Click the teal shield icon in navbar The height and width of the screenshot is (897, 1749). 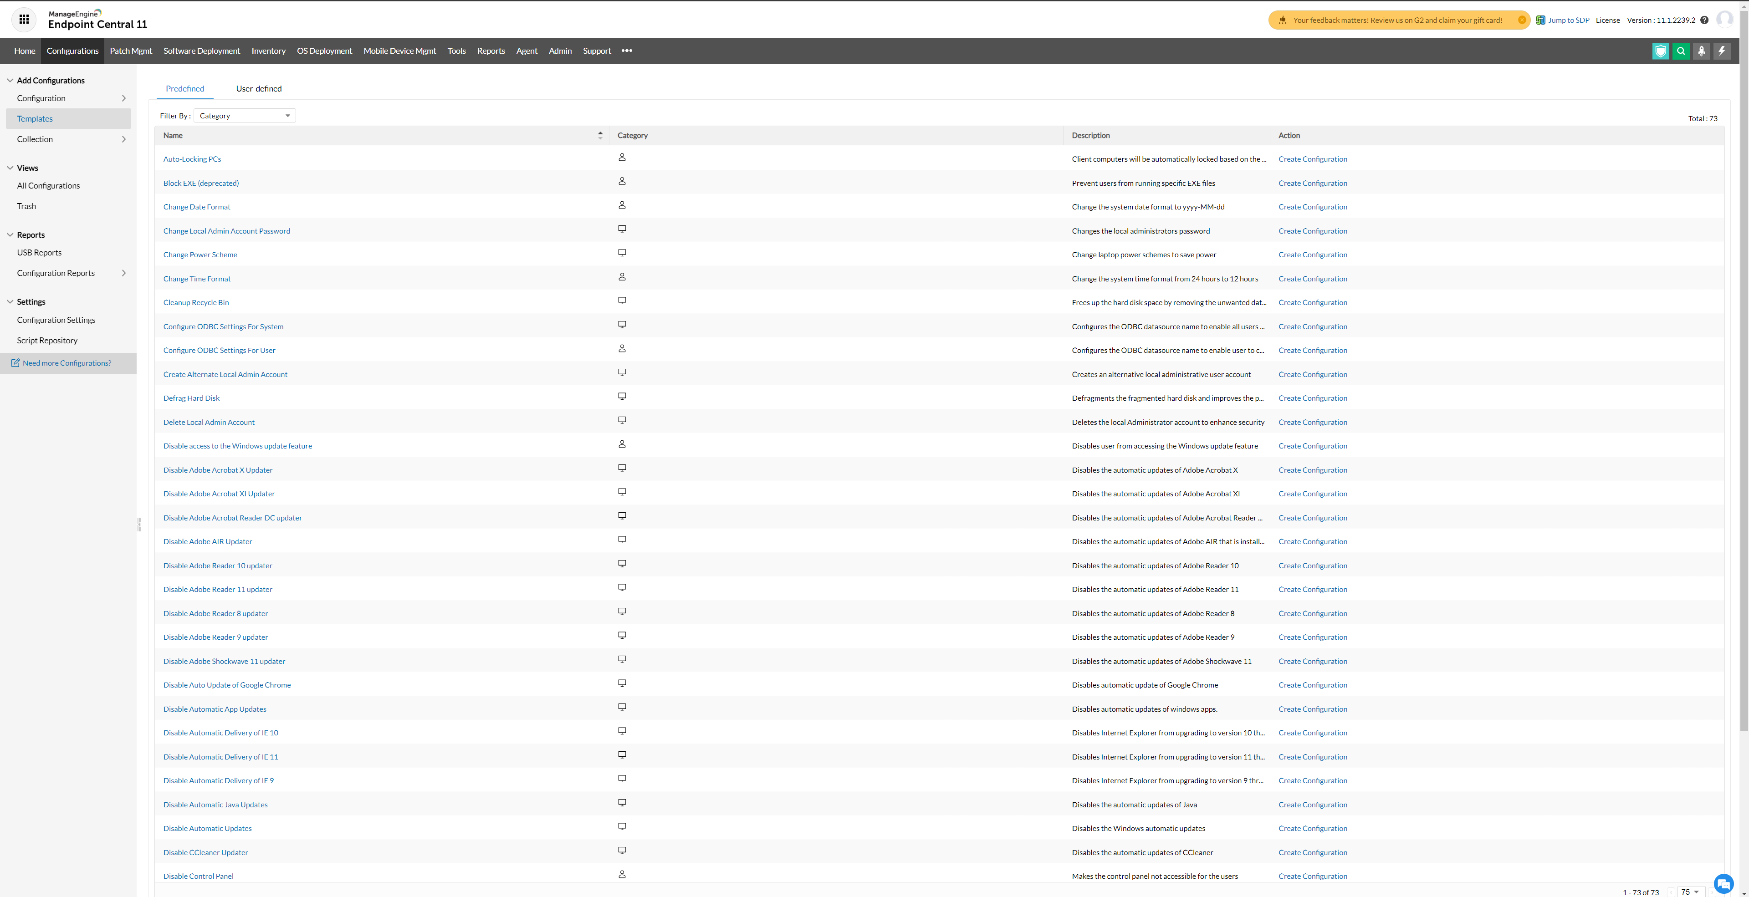pos(1660,51)
